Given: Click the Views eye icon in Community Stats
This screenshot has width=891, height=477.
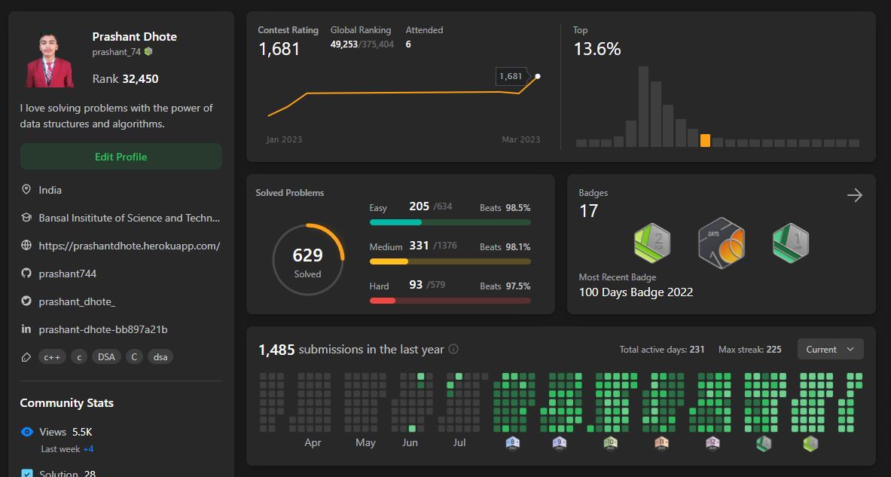Looking at the screenshot, I should (26, 432).
